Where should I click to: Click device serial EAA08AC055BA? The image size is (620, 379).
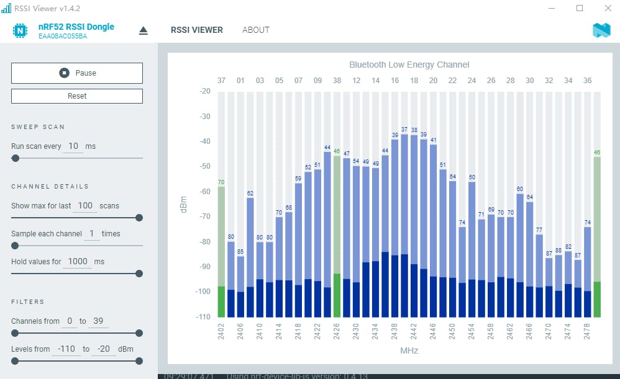click(x=63, y=37)
